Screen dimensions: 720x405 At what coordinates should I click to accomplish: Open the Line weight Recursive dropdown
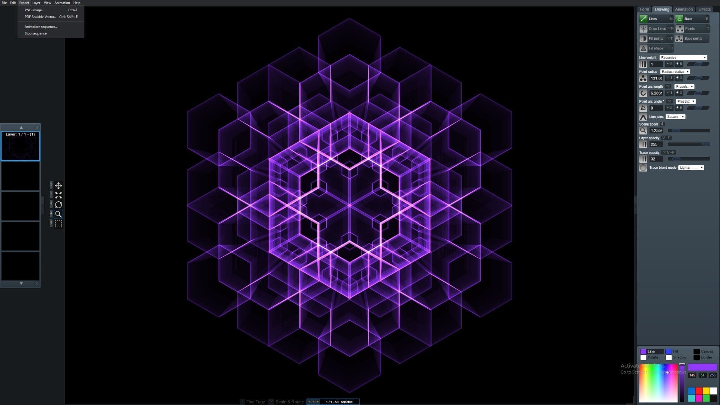coord(683,58)
